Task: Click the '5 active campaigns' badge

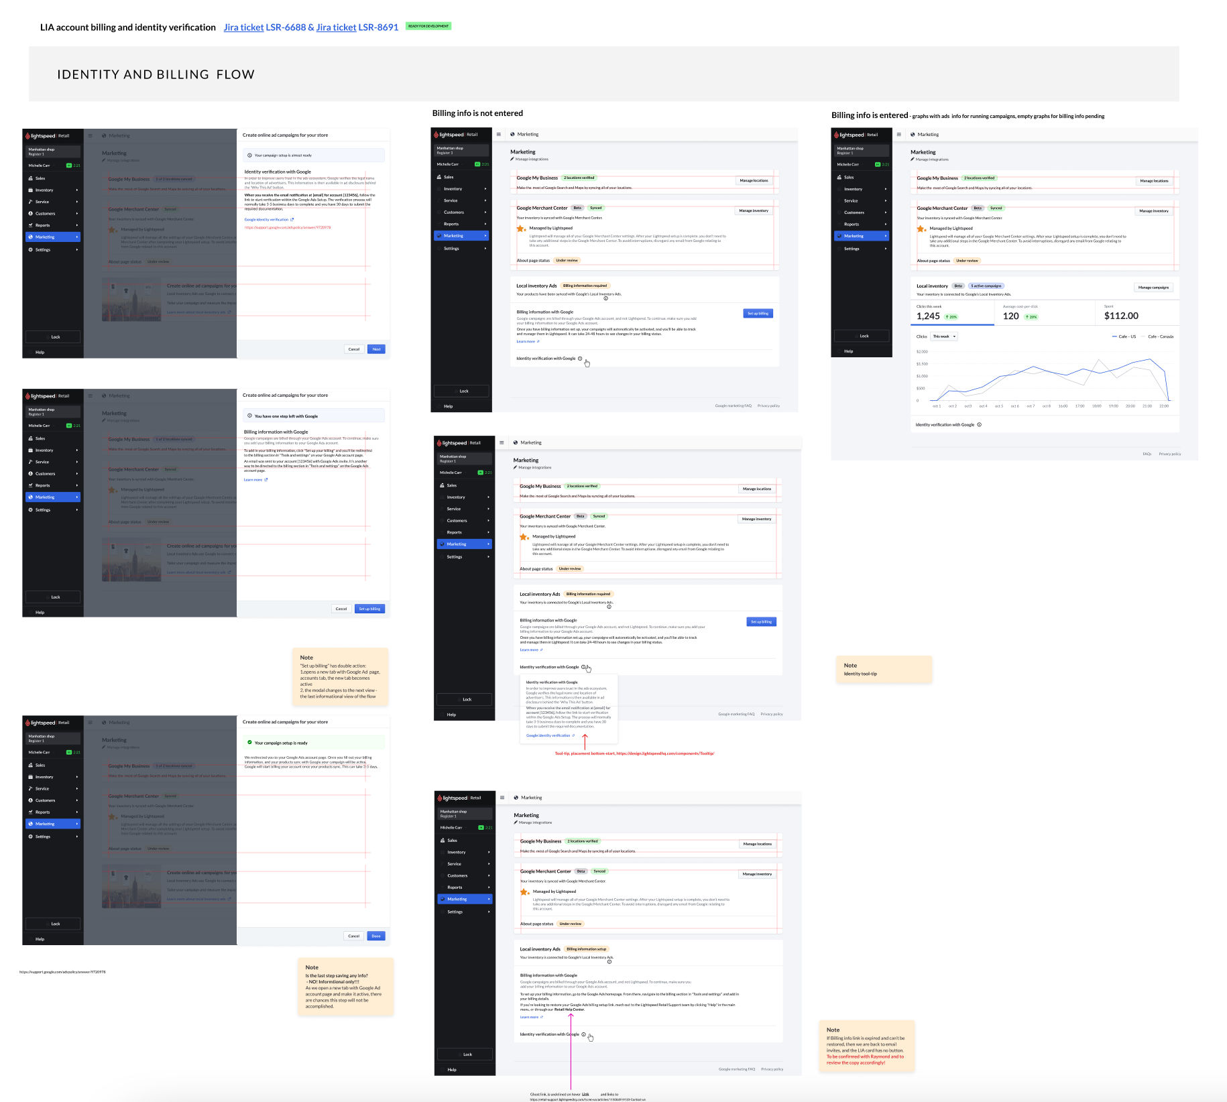Action: point(986,286)
